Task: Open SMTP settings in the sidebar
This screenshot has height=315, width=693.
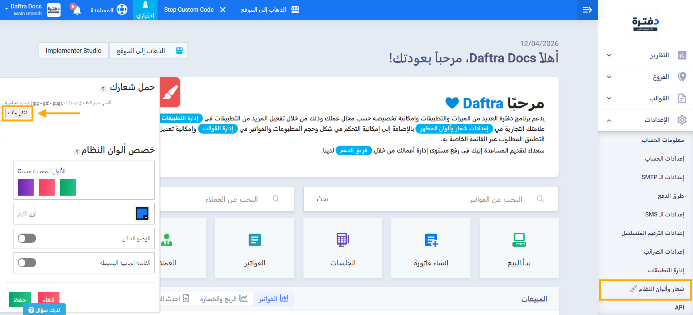Action: pyautogui.click(x=662, y=177)
